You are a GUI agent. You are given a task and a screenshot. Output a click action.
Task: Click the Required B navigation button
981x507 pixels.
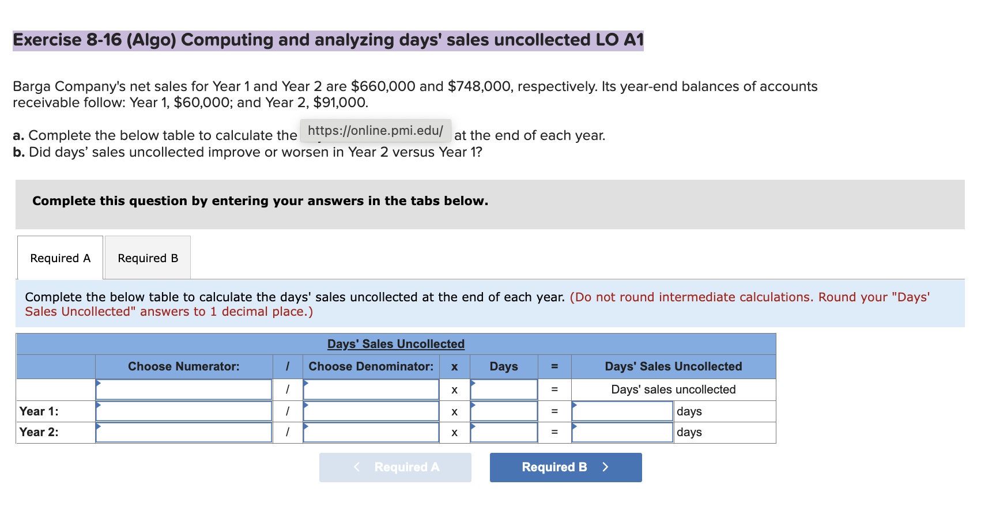coord(565,467)
